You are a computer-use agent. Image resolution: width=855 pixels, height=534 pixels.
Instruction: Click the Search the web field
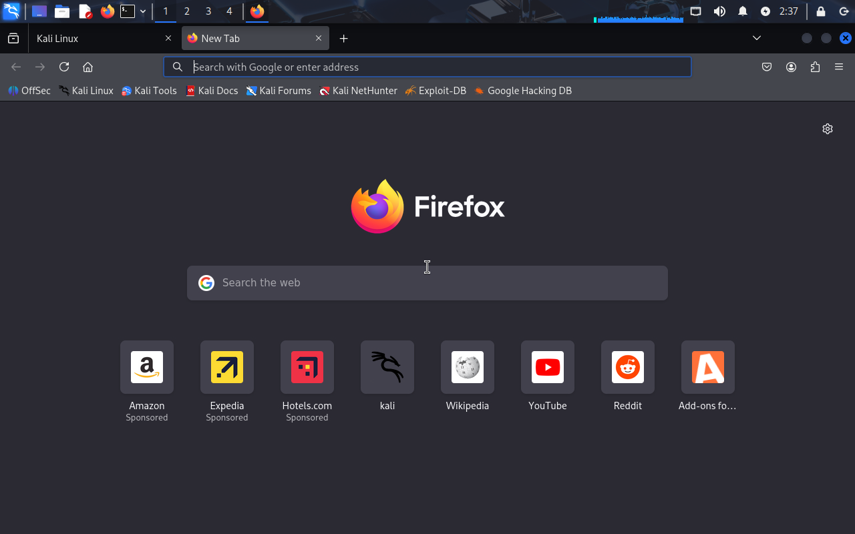[x=427, y=283]
